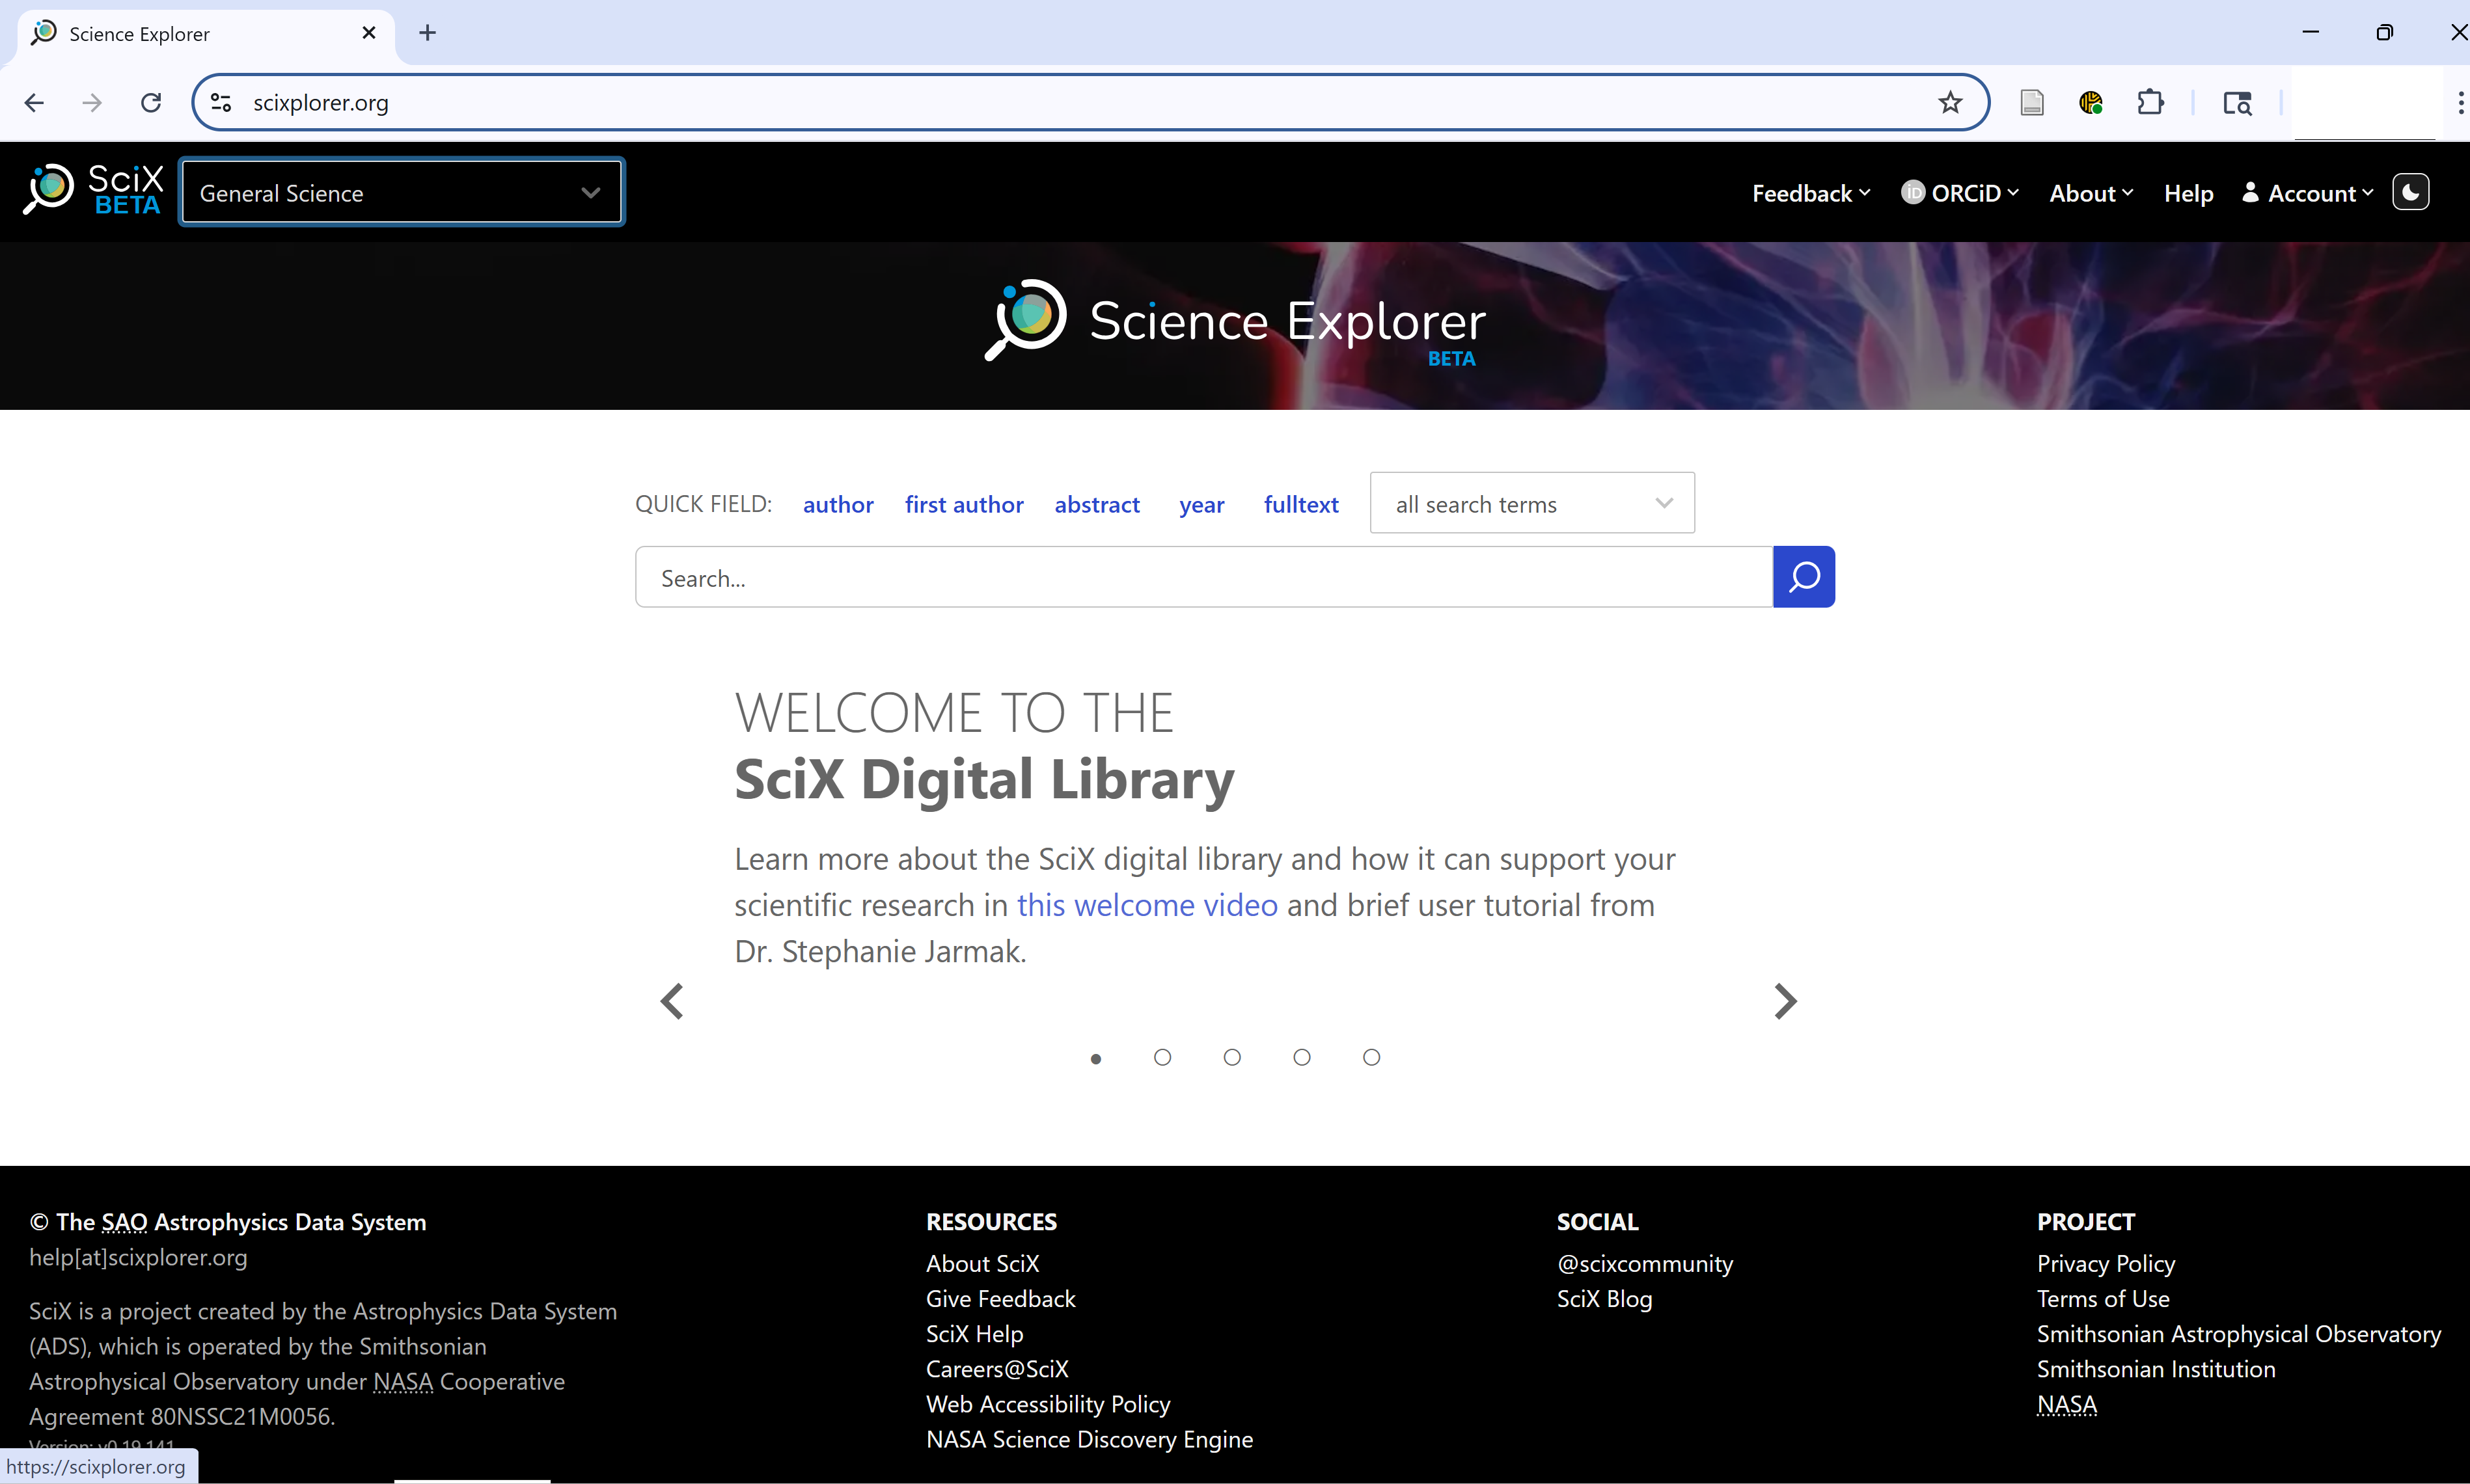Insert the first author quick field
This screenshot has height=1484, width=2470.
coord(965,504)
